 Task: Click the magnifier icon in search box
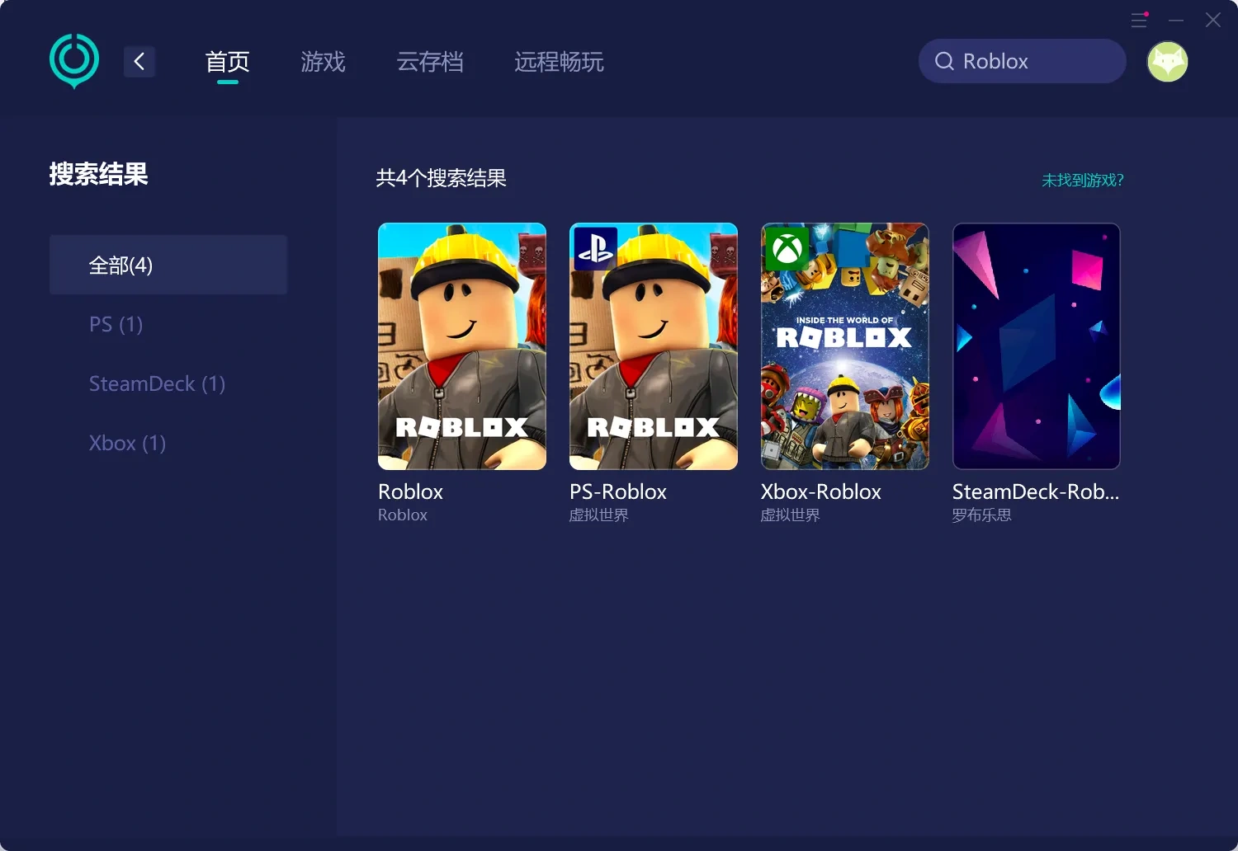(x=944, y=61)
